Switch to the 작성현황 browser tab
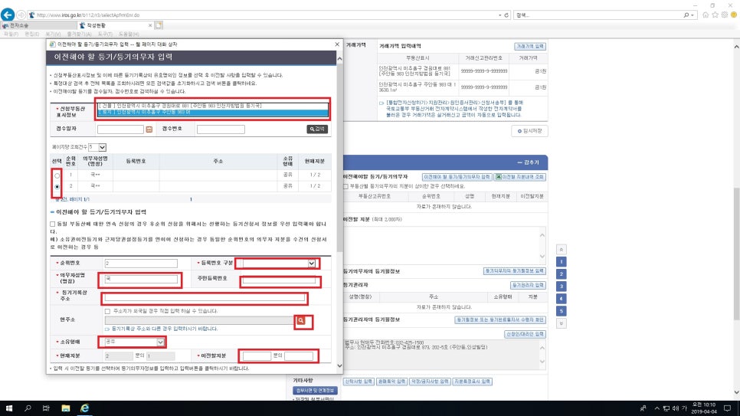Screen dimensions: 740x416 116,25
